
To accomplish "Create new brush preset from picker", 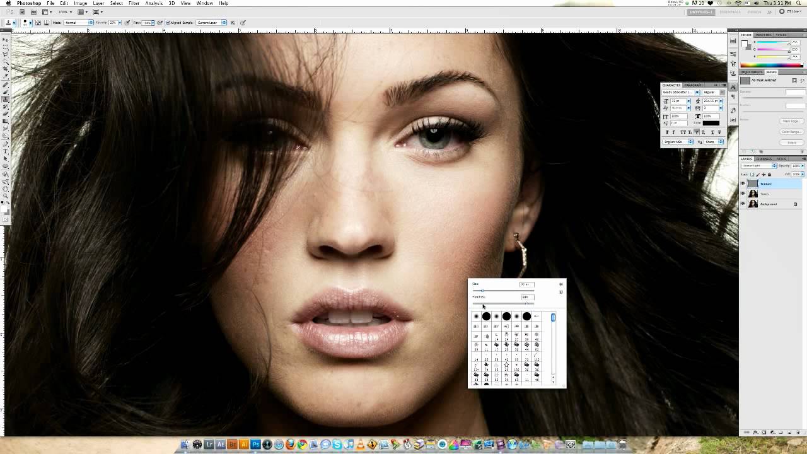I will (561, 292).
